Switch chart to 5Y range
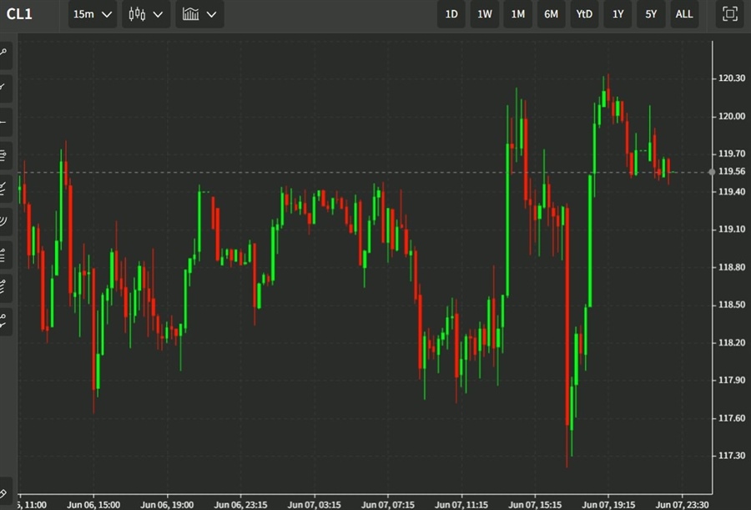Viewport: 751px width, 510px height. pos(650,14)
